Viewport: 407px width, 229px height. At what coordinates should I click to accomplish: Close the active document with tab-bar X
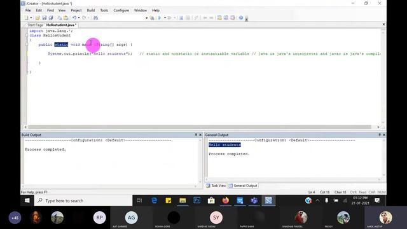click(383, 24)
